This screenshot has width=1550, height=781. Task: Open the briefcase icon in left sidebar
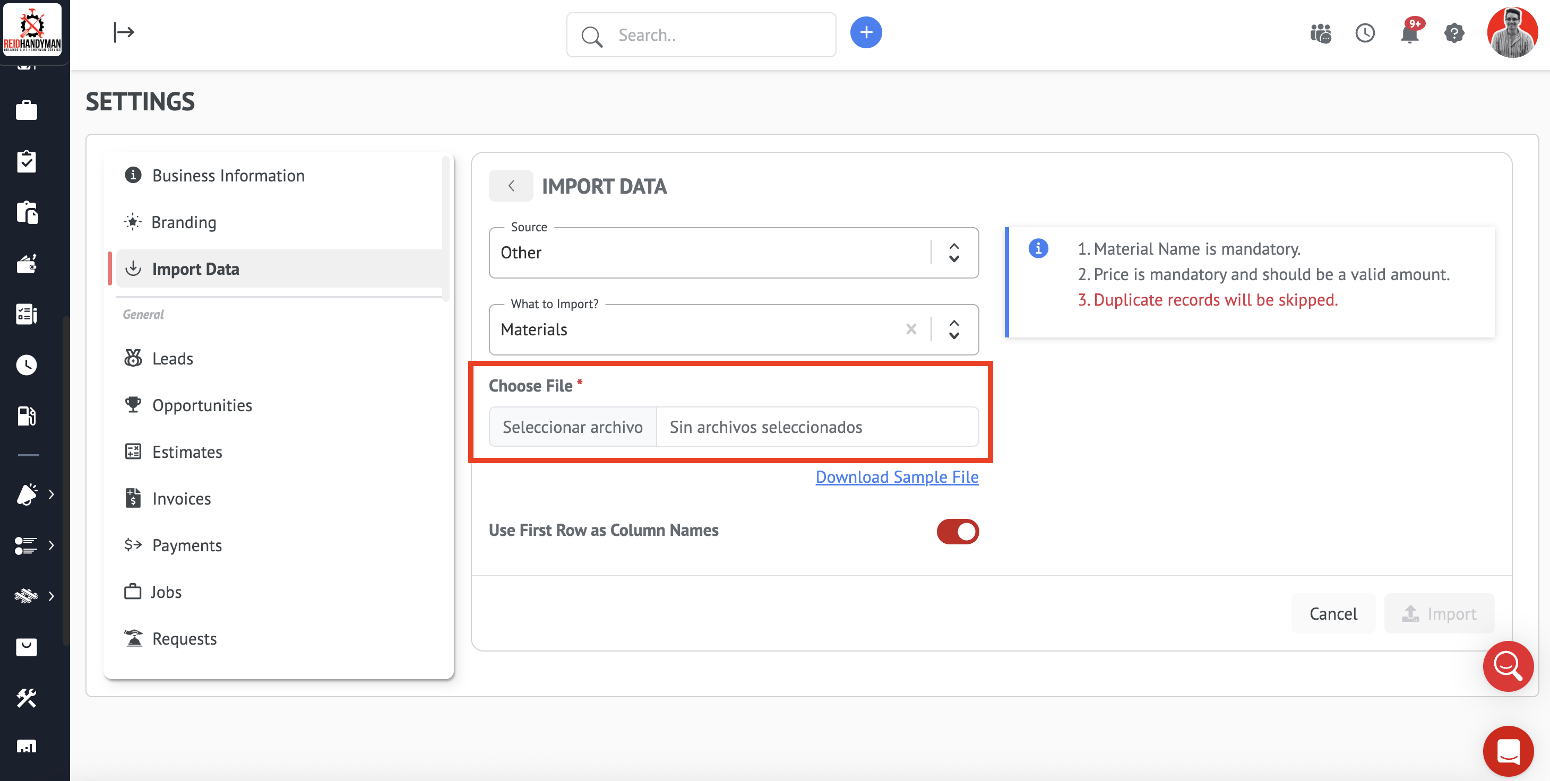pyautogui.click(x=27, y=111)
